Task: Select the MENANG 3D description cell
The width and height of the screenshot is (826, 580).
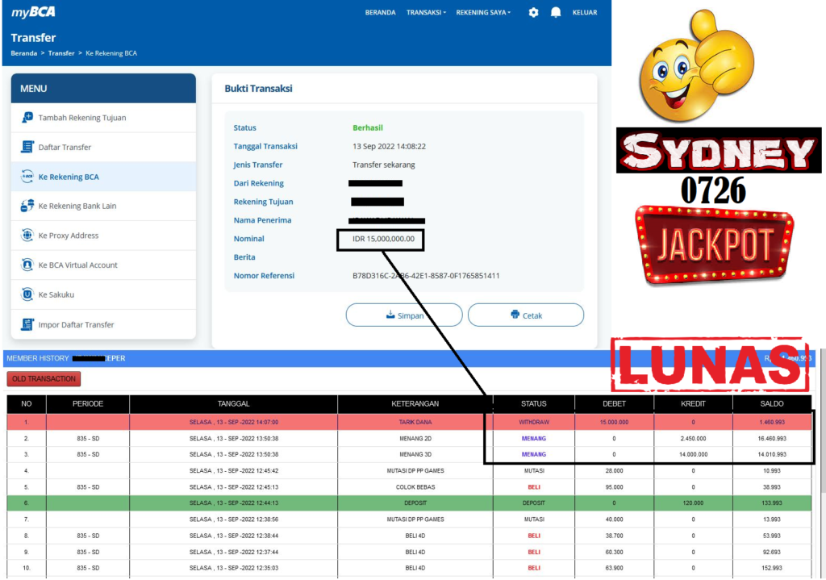Action: pos(415,454)
